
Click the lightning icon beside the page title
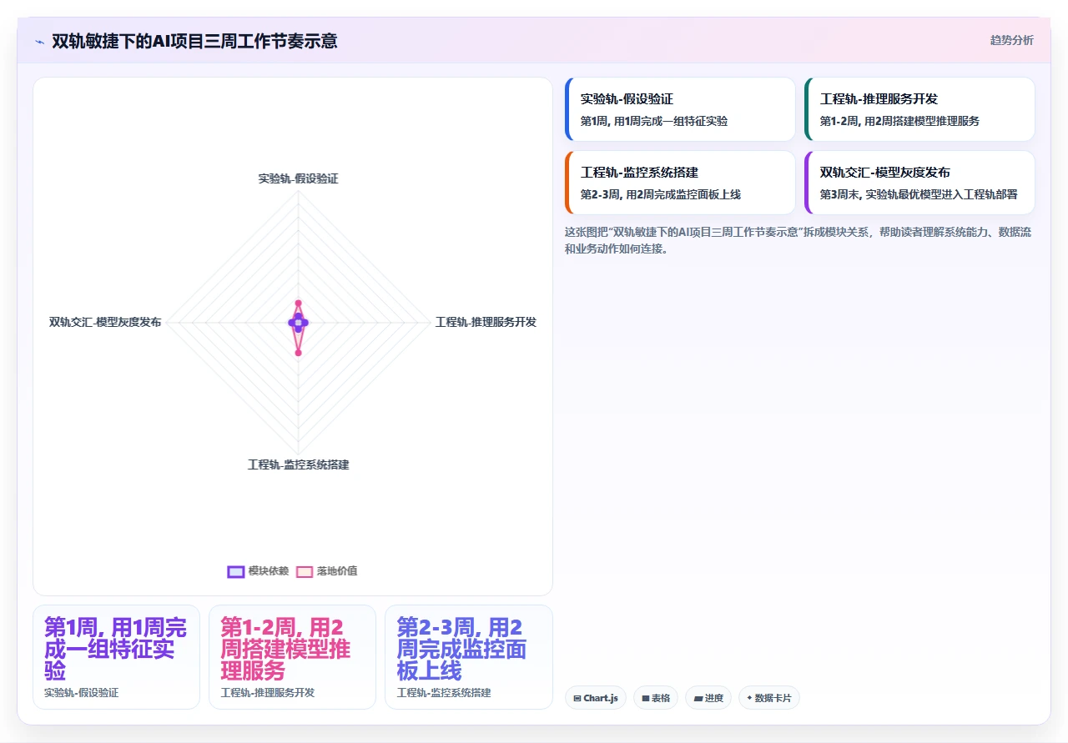point(39,41)
